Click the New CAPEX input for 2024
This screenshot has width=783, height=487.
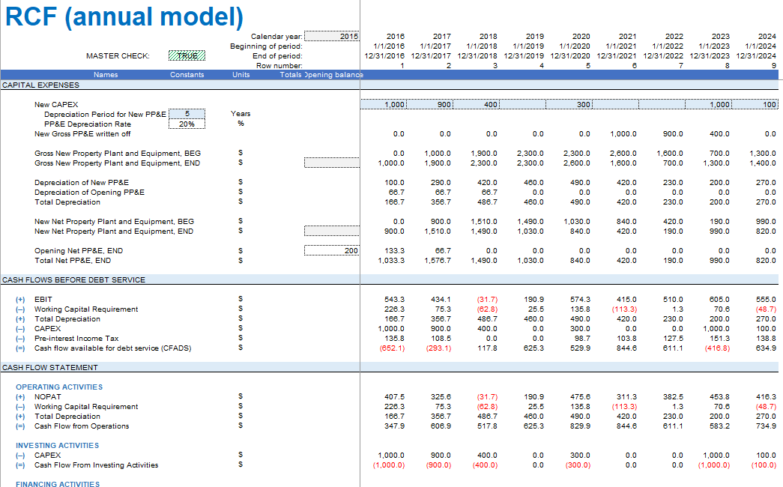click(755, 105)
